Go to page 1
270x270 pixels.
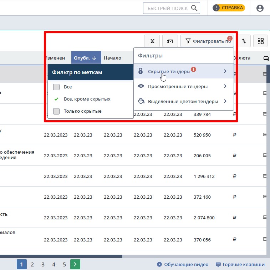pos(21,264)
